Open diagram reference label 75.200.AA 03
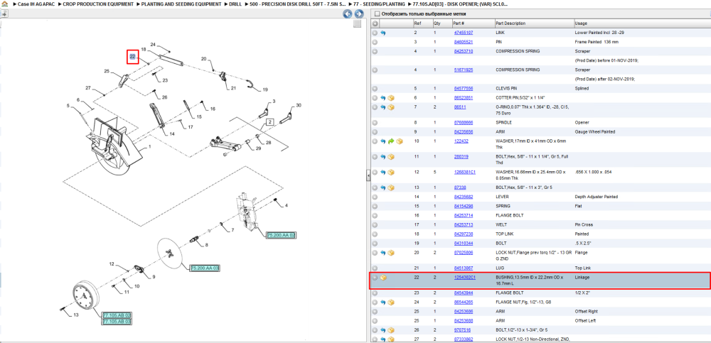Viewport: 711px width, 343px height. [x=205, y=268]
